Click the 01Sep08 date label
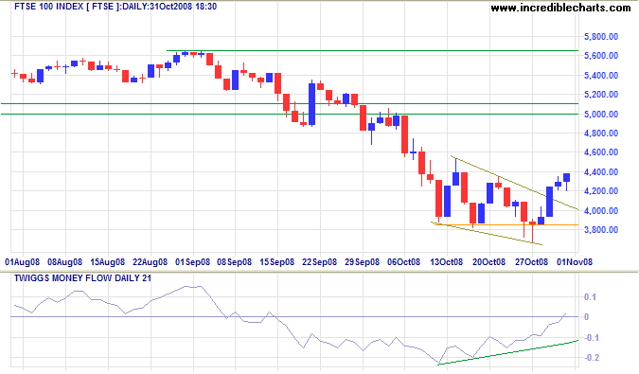639x374 pixels. 193,262
